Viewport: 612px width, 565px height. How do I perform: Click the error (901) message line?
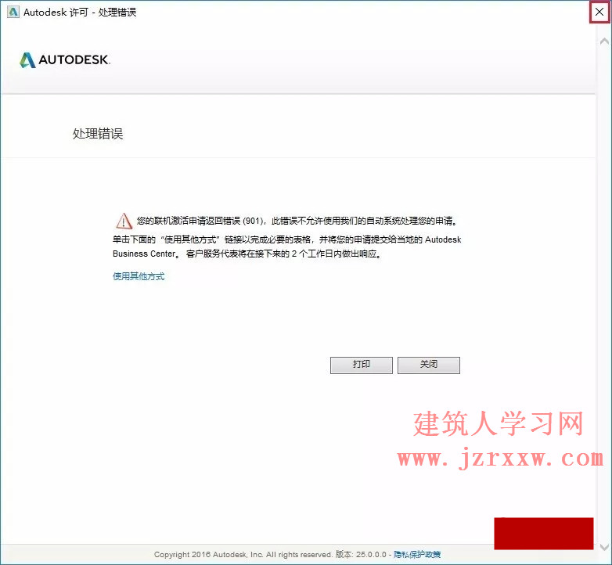point(297,221)
